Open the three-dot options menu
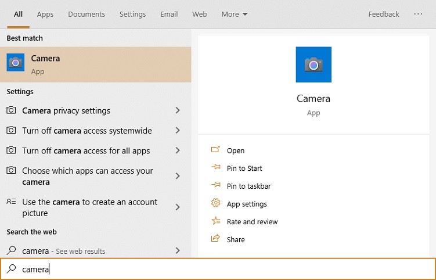436x280 pixels. click(x=418, y=14)
